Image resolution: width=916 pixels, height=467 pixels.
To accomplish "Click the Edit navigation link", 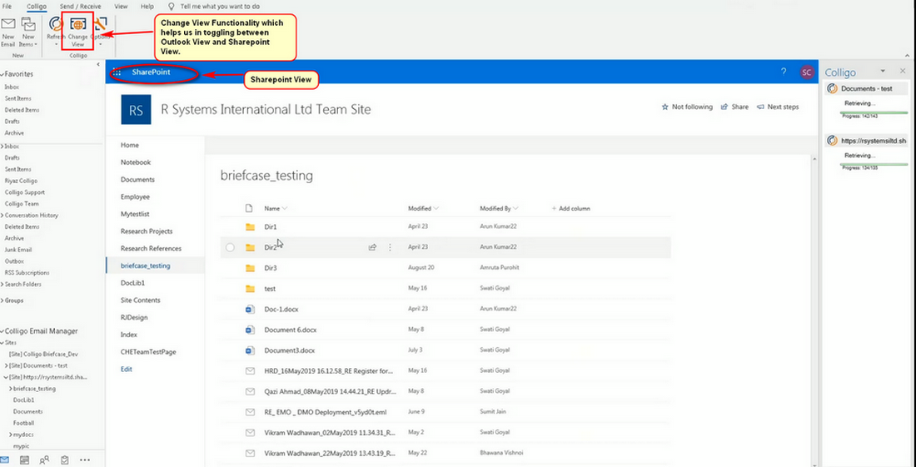I will pyautogui.click(x=127, y=369).
